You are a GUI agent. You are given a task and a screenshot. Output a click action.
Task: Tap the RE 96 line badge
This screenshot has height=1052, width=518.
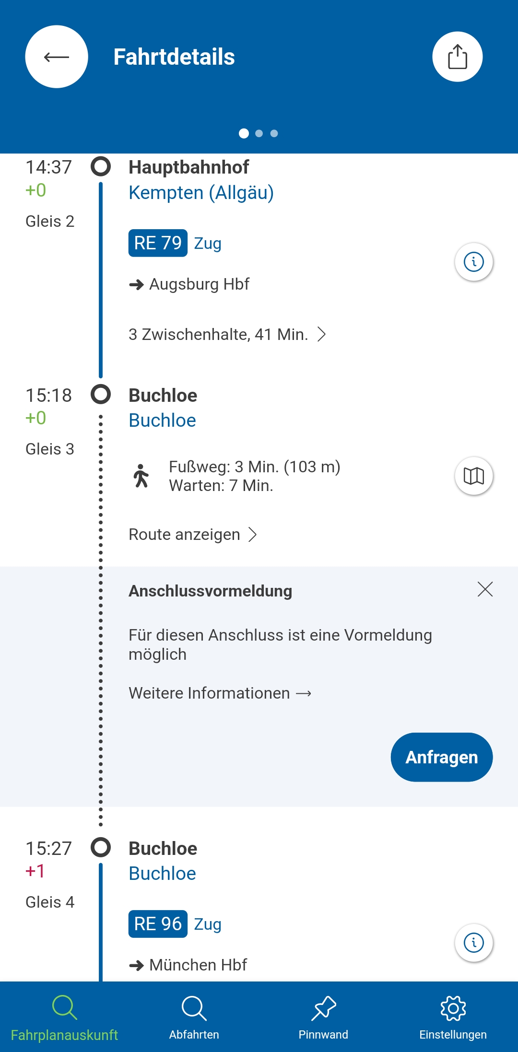click(x=158, y=924)
